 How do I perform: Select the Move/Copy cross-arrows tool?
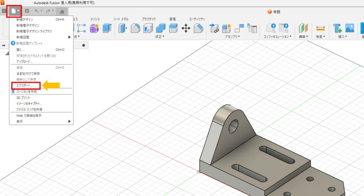[186, 28]
